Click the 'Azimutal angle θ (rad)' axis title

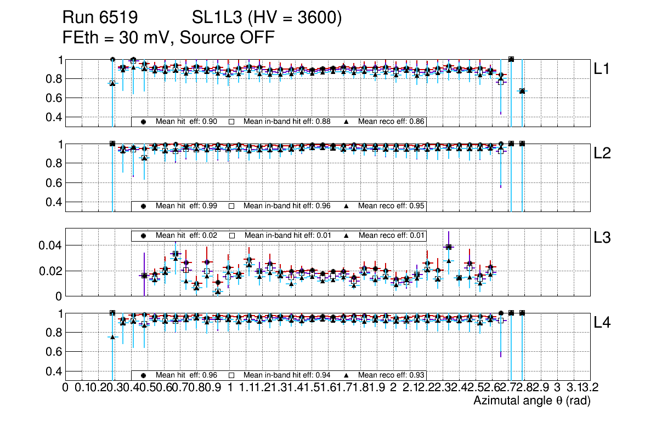(x=531, y=402)
